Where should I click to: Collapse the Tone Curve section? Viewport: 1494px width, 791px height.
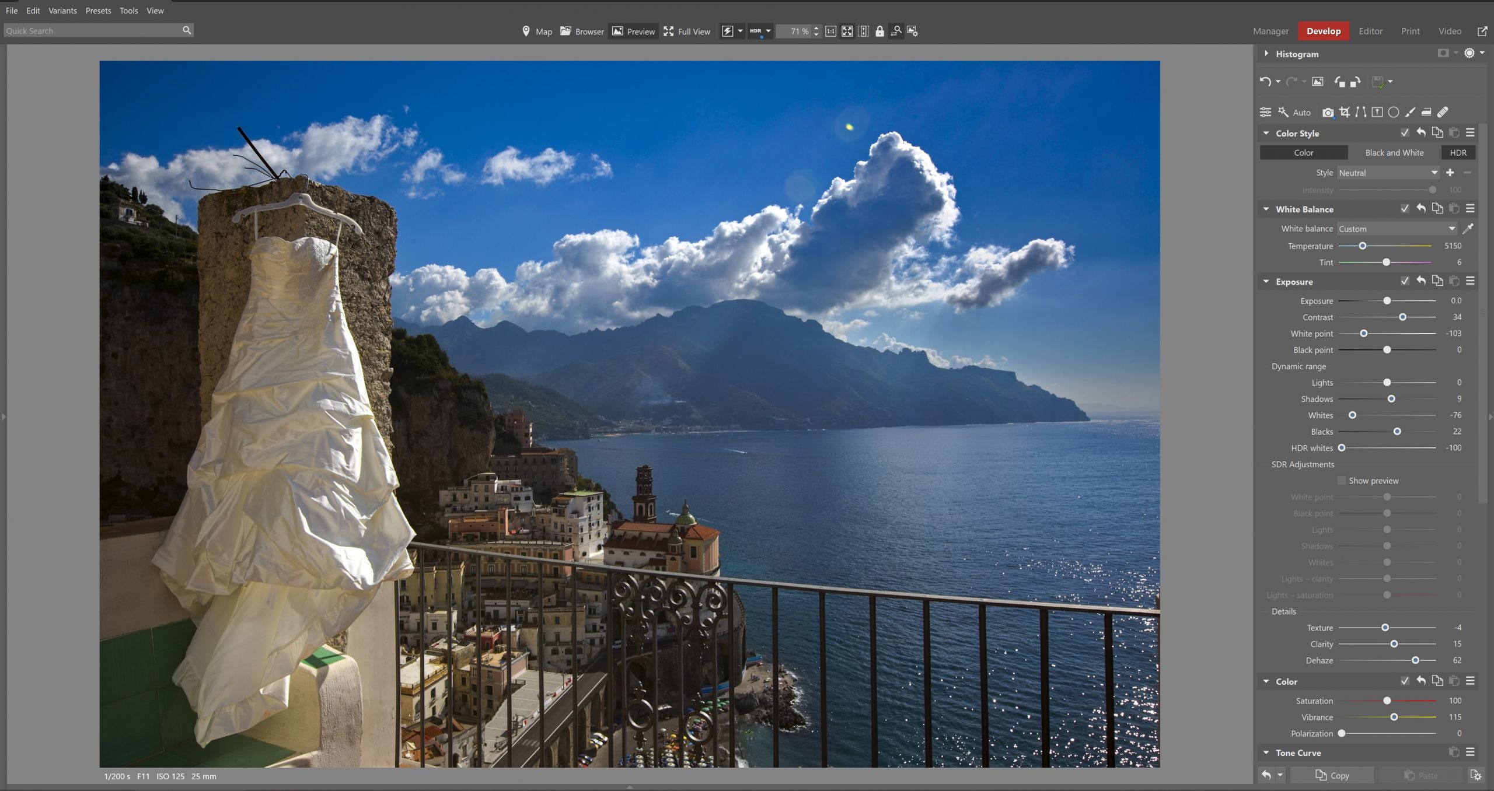pyautogui.click(x=1266, y=752)
